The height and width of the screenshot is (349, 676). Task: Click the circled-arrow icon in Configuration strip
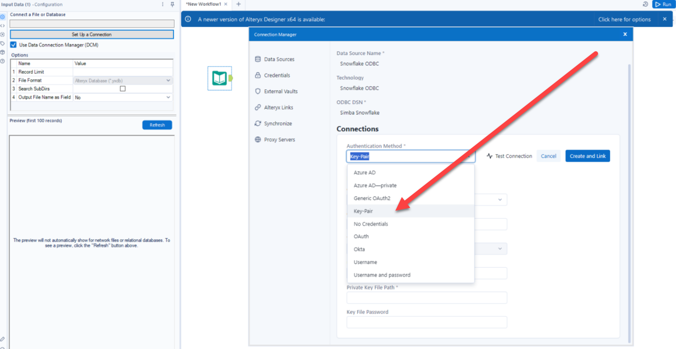coord(3,34)
